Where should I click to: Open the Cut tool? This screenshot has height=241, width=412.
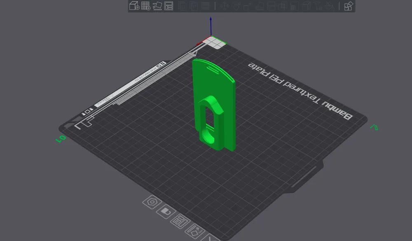click(x=271, y=5)
